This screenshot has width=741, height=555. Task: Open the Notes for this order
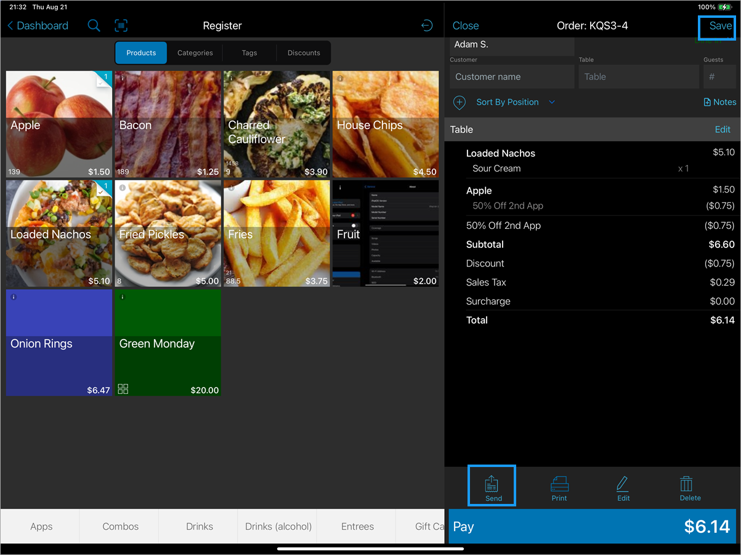point(720,102)
